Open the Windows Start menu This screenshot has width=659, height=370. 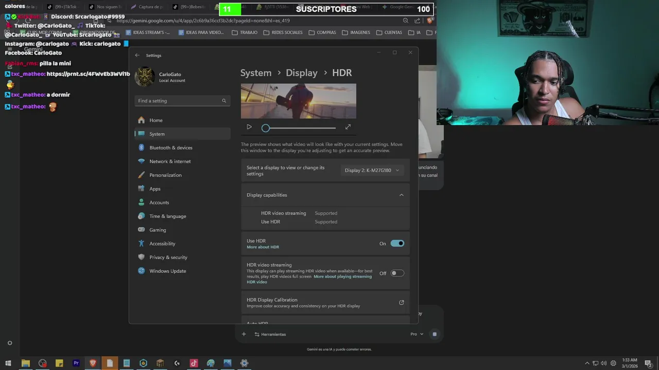[x=8, y=363]
